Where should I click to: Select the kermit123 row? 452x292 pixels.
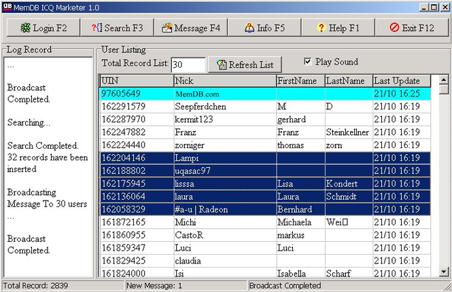[x=265, y=120]
